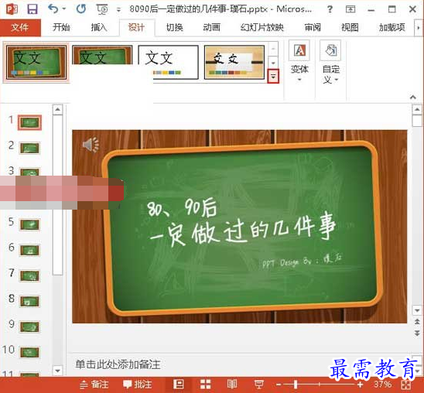Click the zoom slider handle
This screenshot has width=424, height=393.
point(296,384)
